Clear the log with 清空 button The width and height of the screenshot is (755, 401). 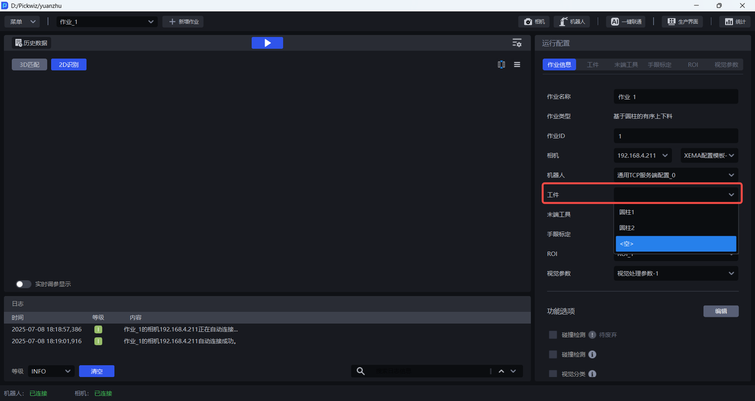(97, 372)
